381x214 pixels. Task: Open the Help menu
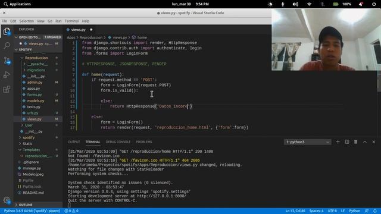click(86, 21)
